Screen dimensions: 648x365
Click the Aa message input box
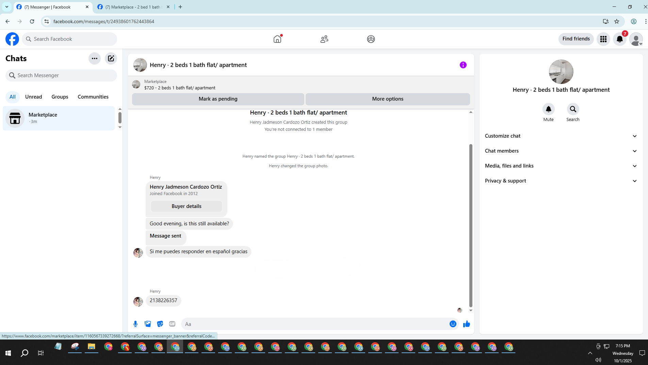click(x=315, y=324)
